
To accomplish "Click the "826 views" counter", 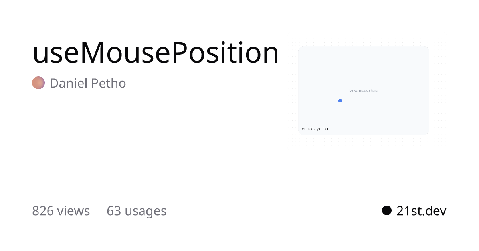I will tap(61, 211).
